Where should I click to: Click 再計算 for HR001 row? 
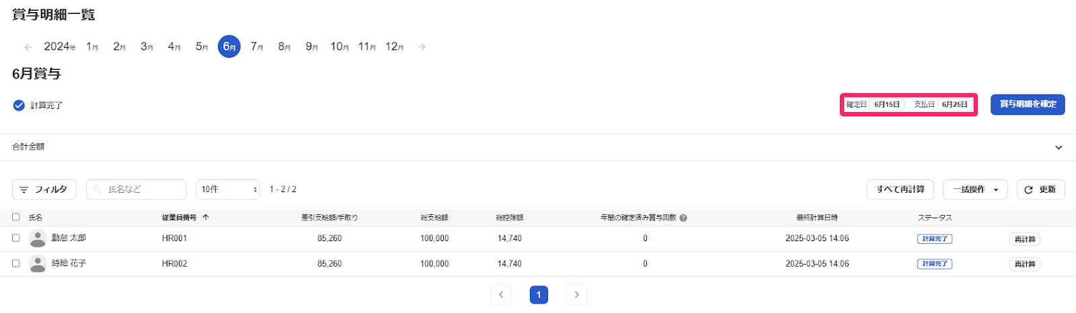point(1025,239)
